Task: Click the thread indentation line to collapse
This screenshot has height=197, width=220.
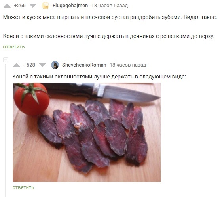Action: (6, 130)
